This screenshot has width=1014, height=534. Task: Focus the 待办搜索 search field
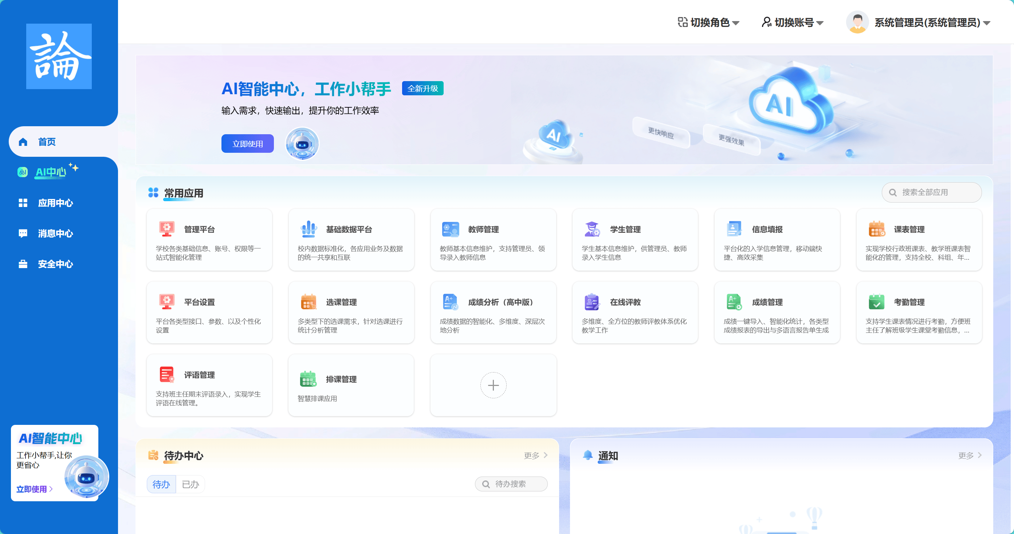point(511,484)
